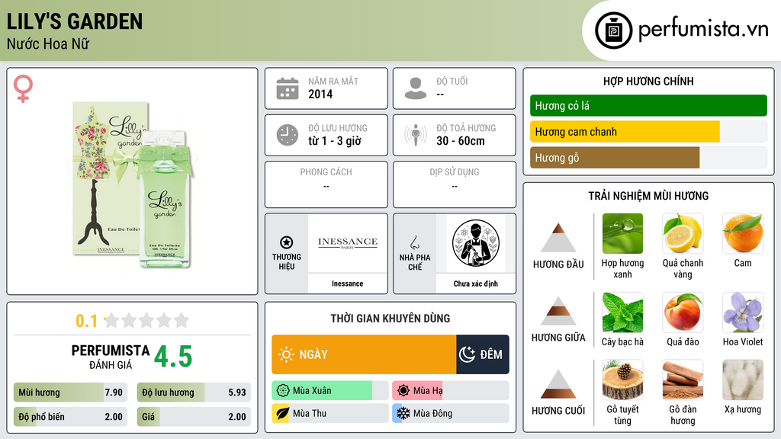Click the Nước Hoa Nữ subtitle

click(x=48, y=43)
